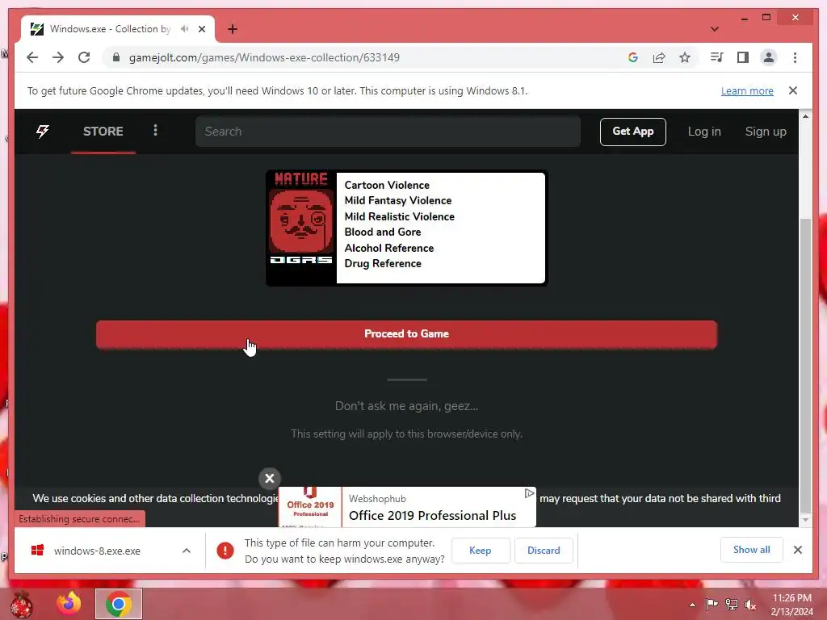
Task: Open the ornament Start button on taskbar
Action: pos(22,604)
